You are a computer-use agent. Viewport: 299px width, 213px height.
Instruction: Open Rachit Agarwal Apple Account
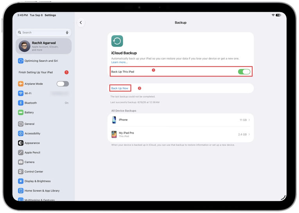click(44, 46)
